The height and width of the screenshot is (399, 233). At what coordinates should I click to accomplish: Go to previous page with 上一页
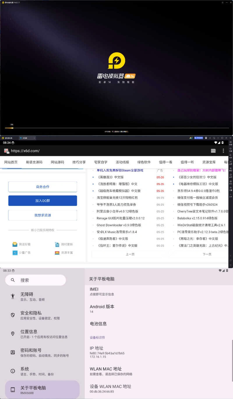tap(130, 254)
